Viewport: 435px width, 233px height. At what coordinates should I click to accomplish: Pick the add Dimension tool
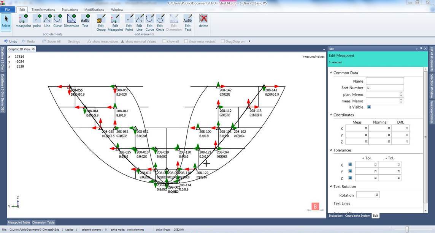pos(71,20)
